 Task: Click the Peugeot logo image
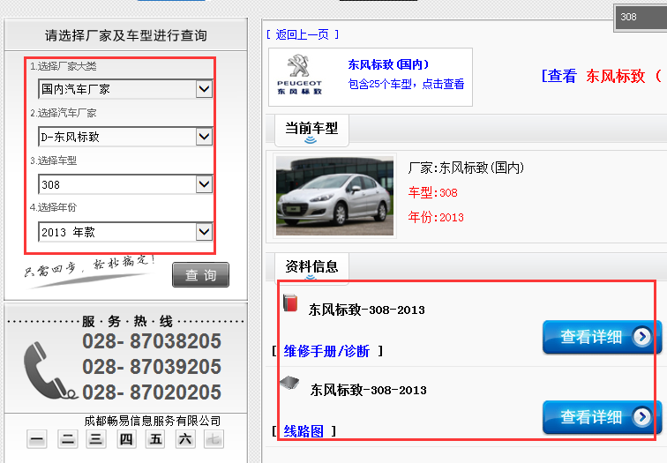pos(299,75)
